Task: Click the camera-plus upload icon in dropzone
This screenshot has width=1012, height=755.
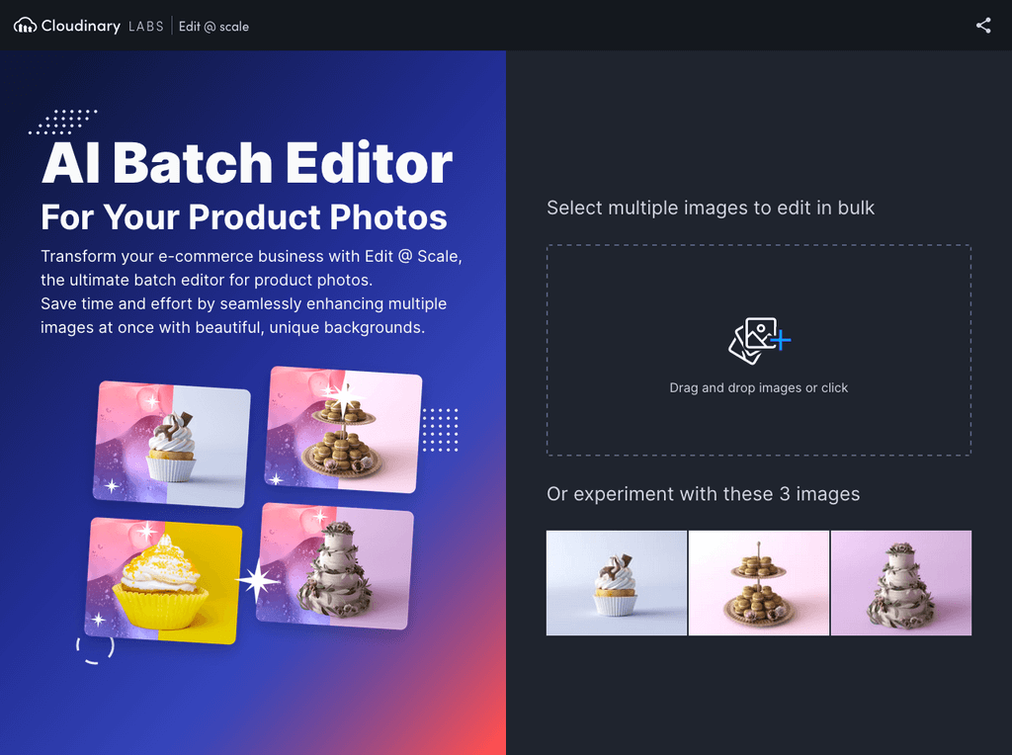Action: [759, 339]
